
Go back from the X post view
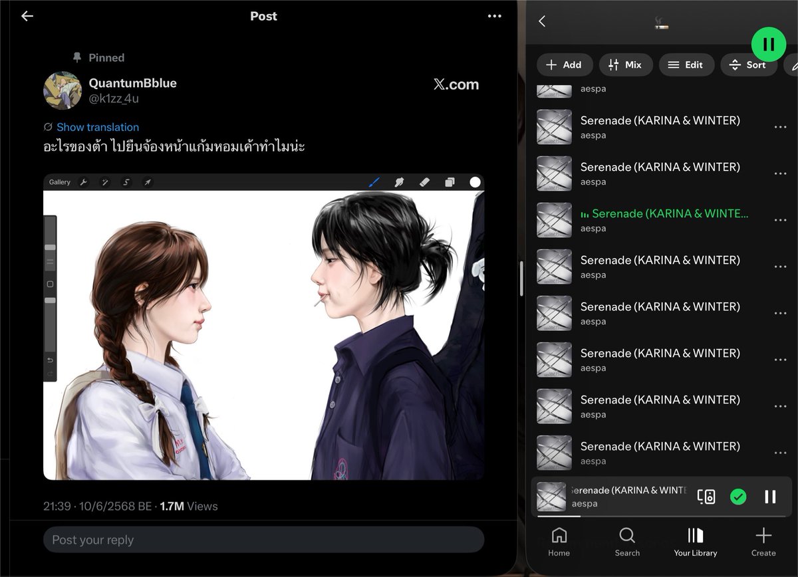point(27,17)
